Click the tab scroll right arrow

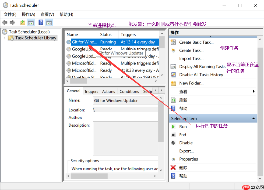click(x=162, y=90)
